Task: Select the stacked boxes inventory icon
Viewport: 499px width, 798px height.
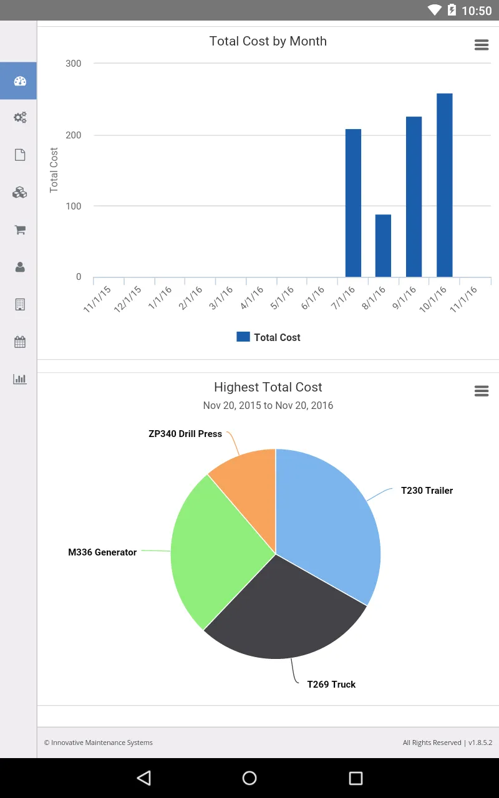Action: 19,193
